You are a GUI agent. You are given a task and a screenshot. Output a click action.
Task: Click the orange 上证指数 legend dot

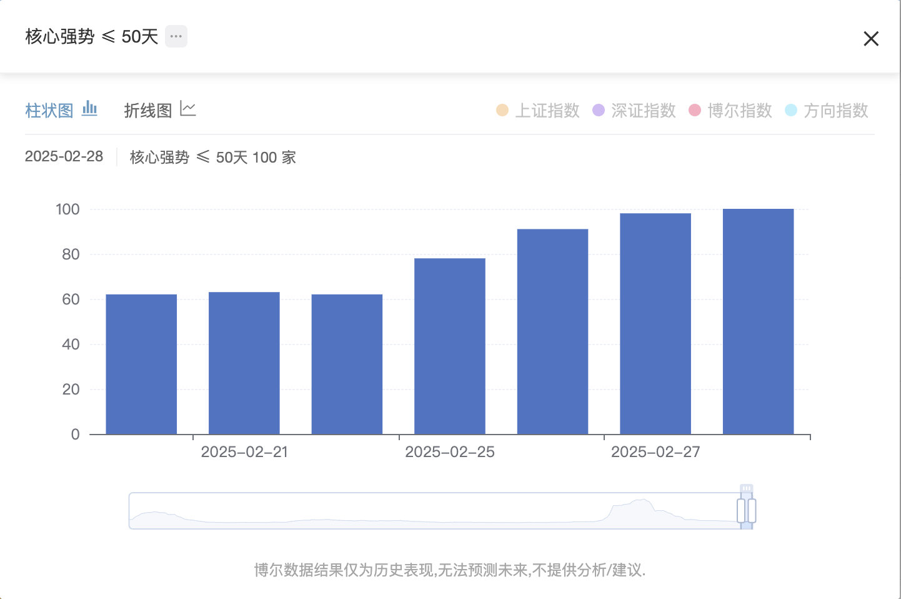502,110
